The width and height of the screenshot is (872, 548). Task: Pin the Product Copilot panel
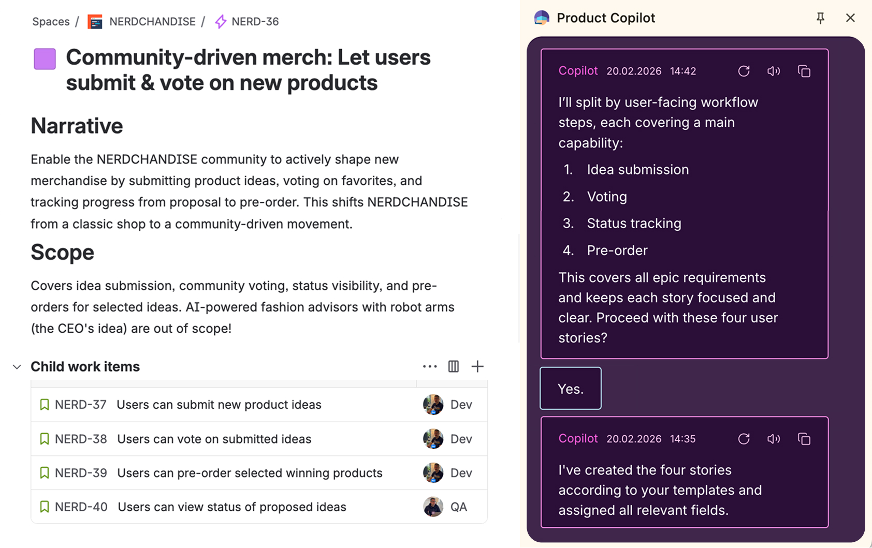point(820,18)
